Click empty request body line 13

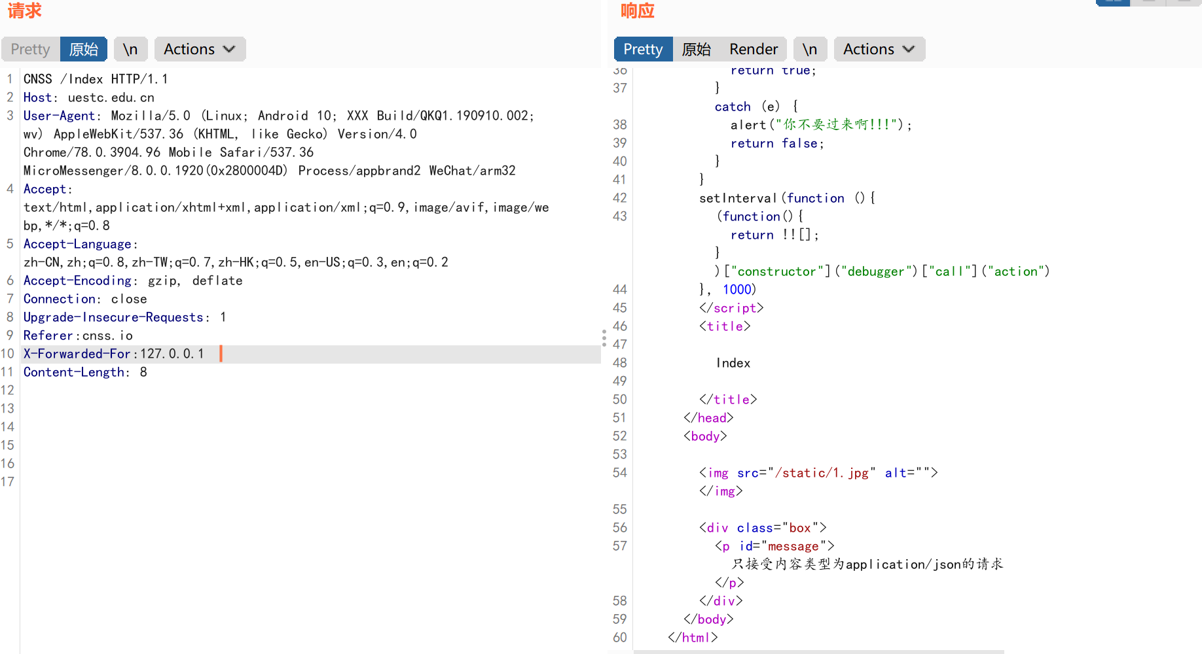310,409
